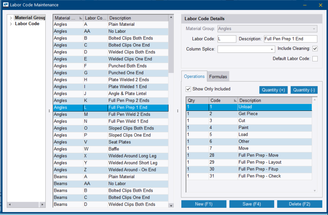This screenshot has height=215, width=328.
Task: Click inside the Labor Code input field
Action: [227, 39]
